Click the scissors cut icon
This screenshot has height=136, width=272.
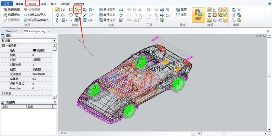[x=234, y=15]
